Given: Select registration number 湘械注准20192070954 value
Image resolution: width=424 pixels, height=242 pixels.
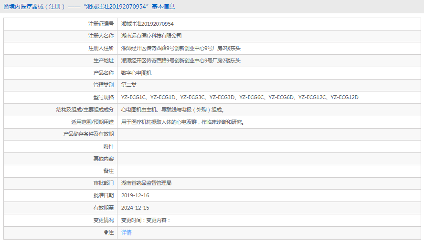Looking at the screenshot, I should [148, 24].
